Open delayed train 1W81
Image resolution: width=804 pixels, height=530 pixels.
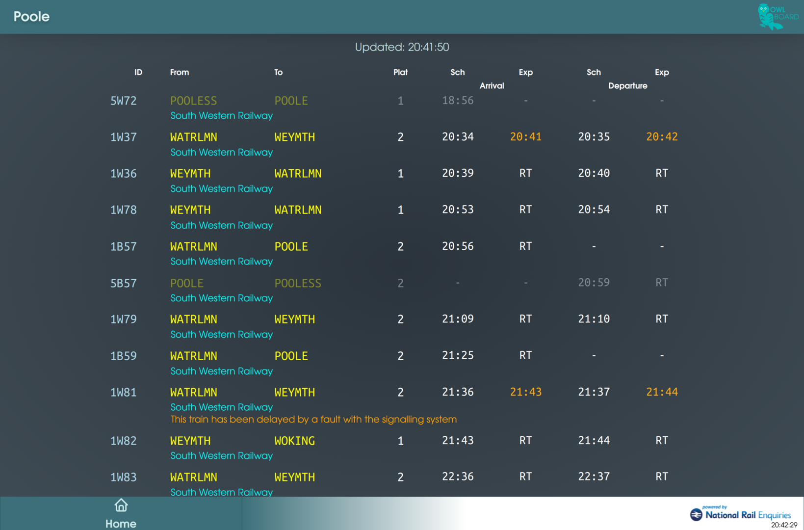point(123,393)
